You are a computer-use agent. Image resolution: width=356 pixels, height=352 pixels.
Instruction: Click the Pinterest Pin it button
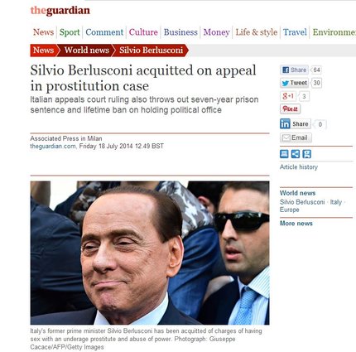click(290, 109)
